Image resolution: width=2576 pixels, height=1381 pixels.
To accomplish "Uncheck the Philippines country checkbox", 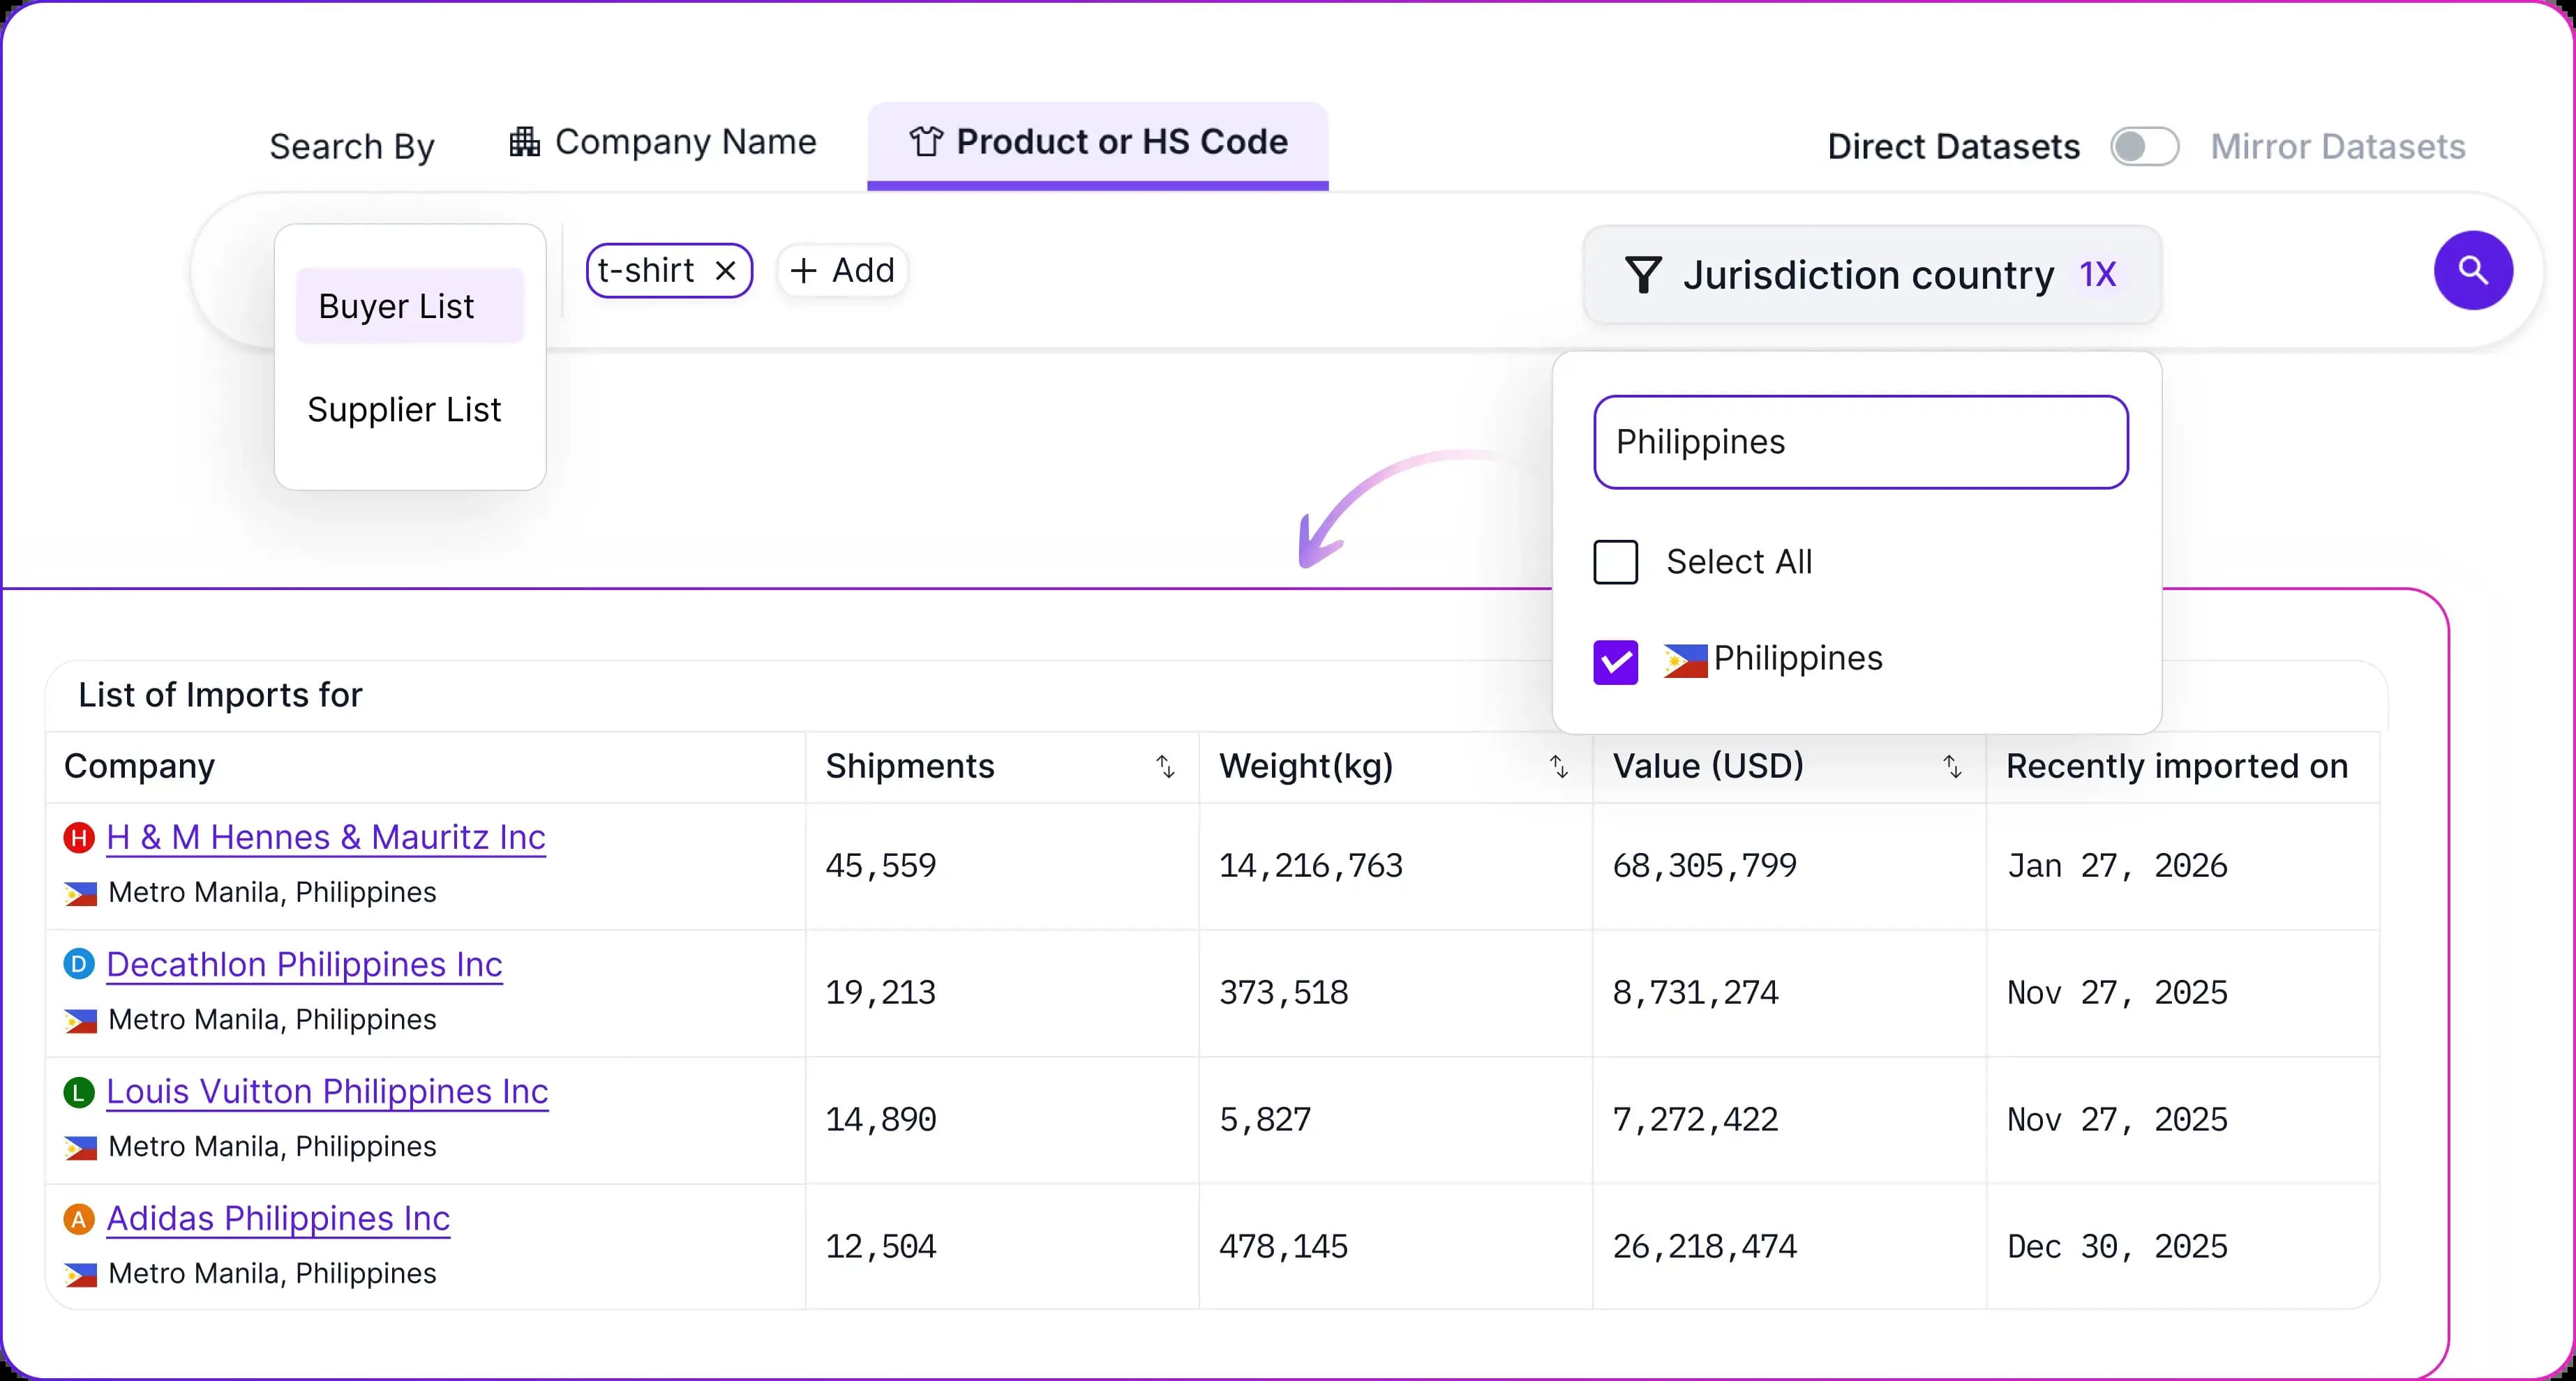I will (1615, 661).
